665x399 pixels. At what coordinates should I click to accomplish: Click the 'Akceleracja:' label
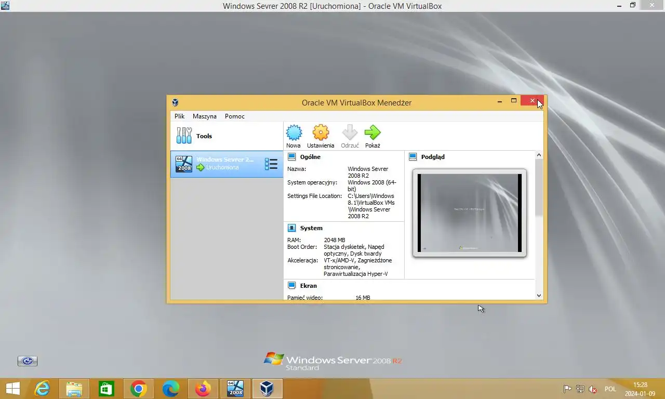[x=302, y=260]
